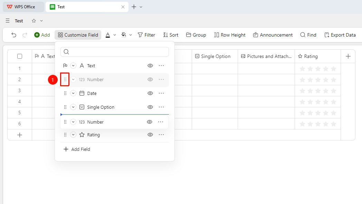Open the more options for Text field
The width and height of the screenshot is (362, 204).
[161, 66]
